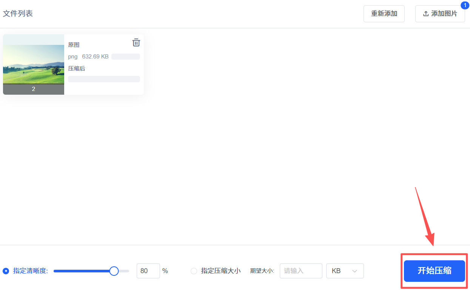This screenshot has height=292, width=470.
Task: Click the 632.69 KB file size
Action: pyautogui.click(x=96, y=57)
